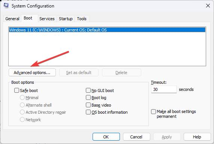Image resolution: width=214 pixels, height=144 pixels.
Task: Open the Tools tab
Action: point(82,19)
